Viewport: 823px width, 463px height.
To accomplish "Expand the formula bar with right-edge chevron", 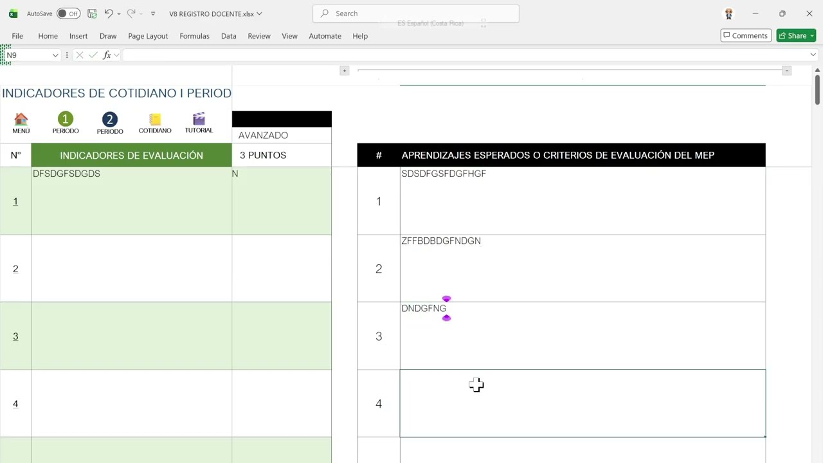I will 813,55.
